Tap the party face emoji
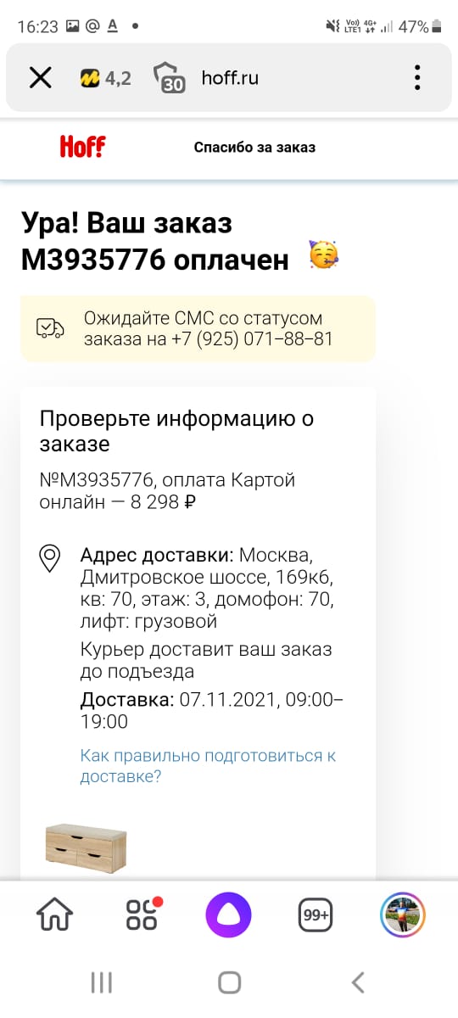The image size is (458, 1018). tap(323, 255)
